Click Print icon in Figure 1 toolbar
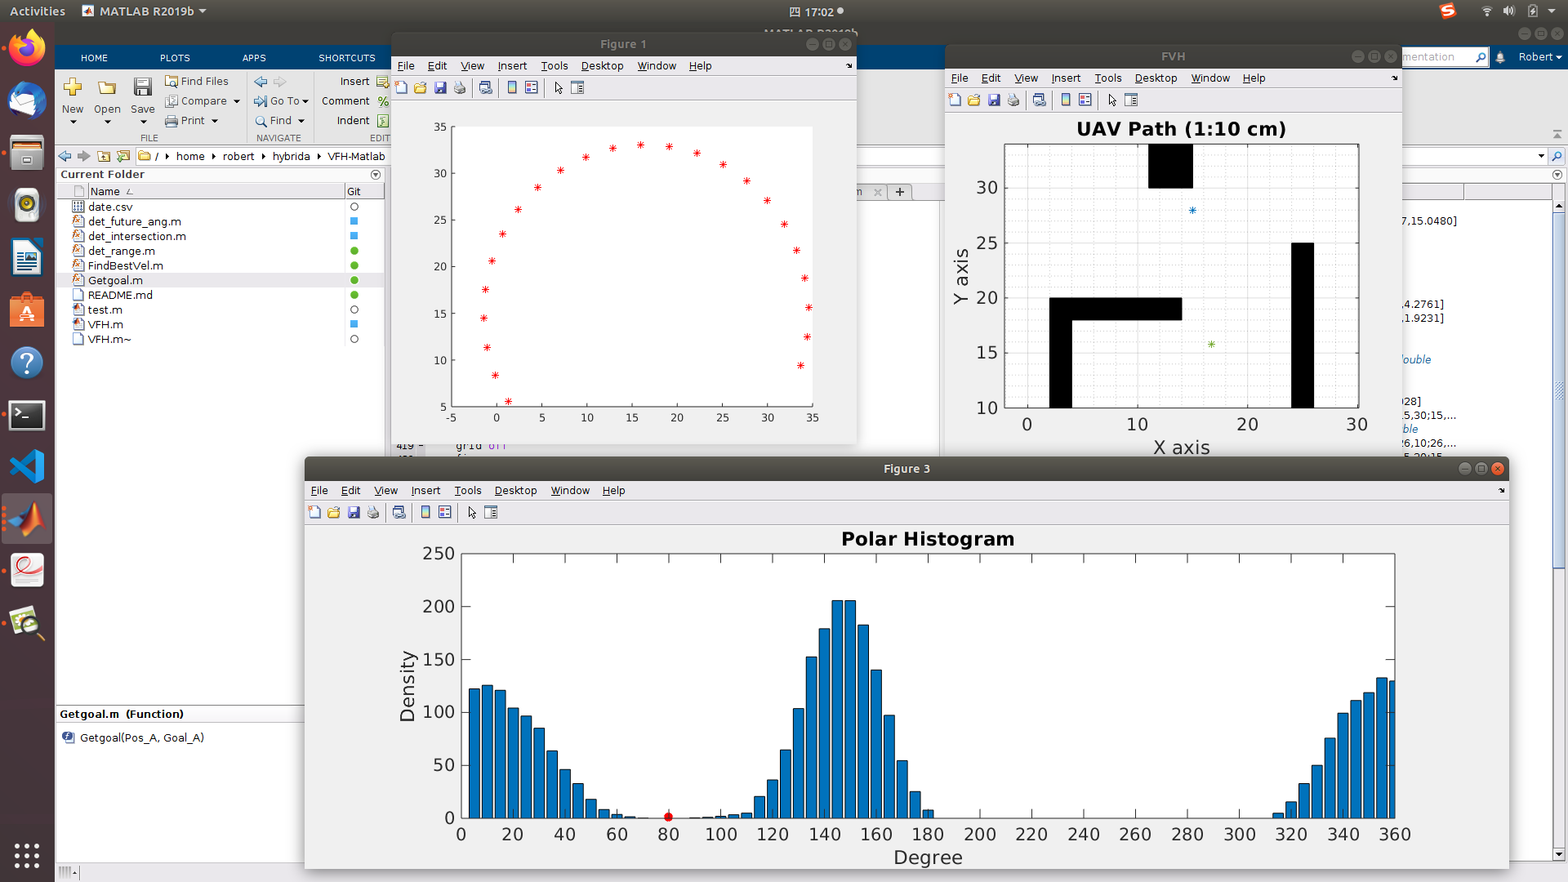The height and width of the screenshot is (882, 1568). click(x=460, y=88)
